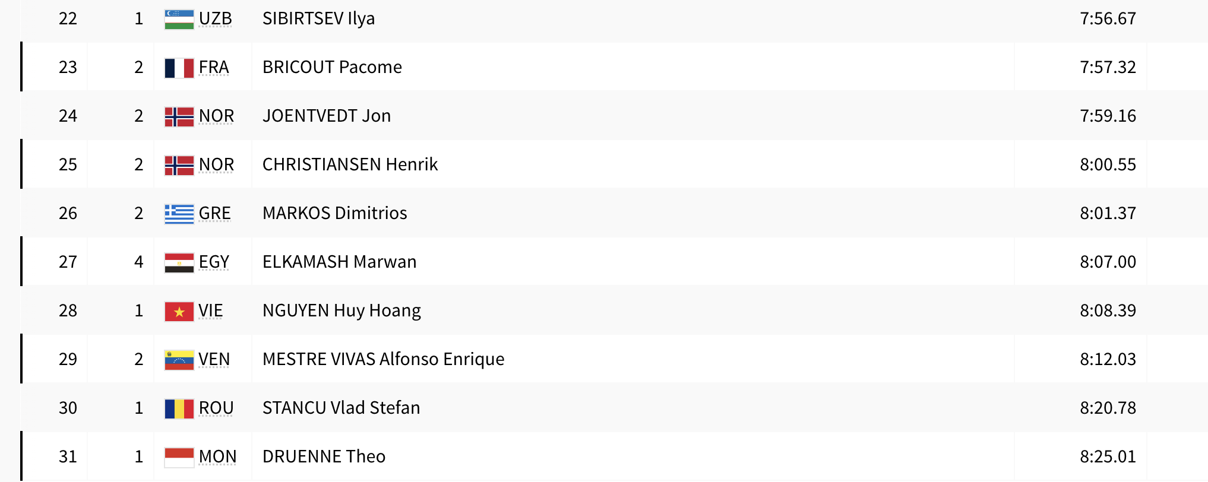
Task: Click the Egypt flag icon
Action: pyautogui.click(x=179, y=263)
